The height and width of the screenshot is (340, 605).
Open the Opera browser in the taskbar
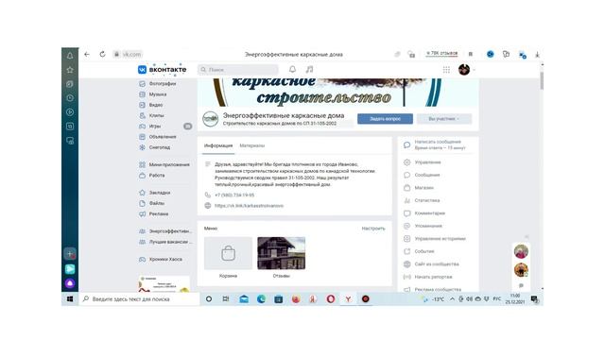(331, 299)
